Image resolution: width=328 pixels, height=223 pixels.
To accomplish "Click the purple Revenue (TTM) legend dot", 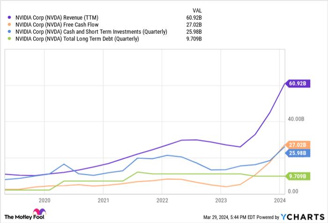I will (9, 18).
